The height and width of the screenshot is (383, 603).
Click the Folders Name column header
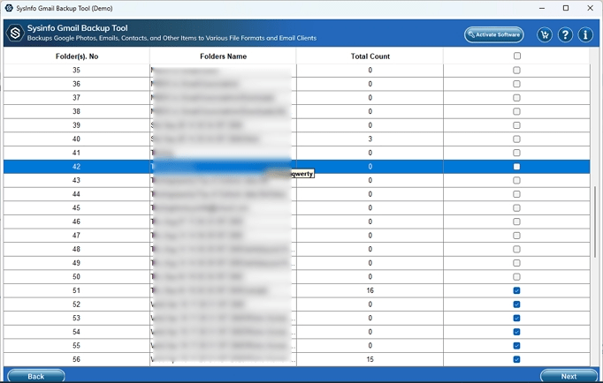223,56
